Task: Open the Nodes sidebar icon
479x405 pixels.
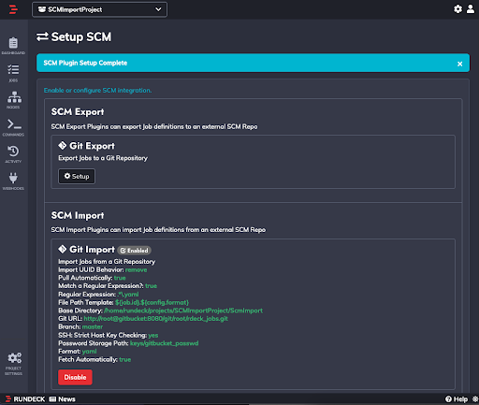Action: pos(14,100)
